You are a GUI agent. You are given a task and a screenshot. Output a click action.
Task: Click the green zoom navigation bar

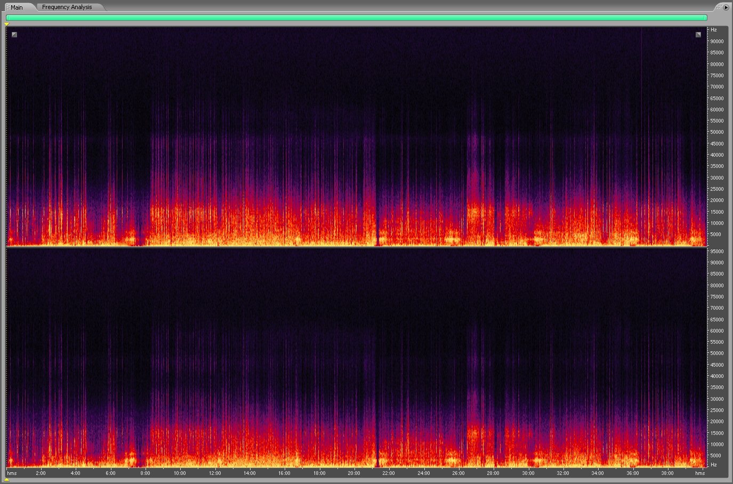click(356, 18)
